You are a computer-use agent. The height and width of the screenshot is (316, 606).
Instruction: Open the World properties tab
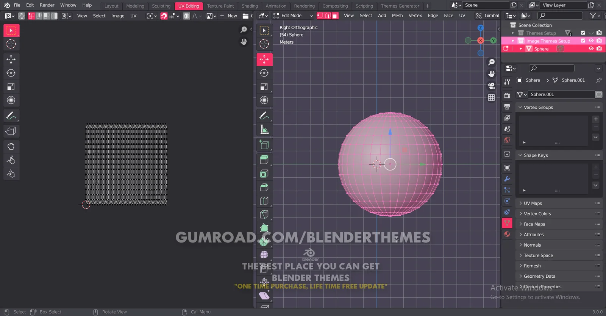pos(507,140)
